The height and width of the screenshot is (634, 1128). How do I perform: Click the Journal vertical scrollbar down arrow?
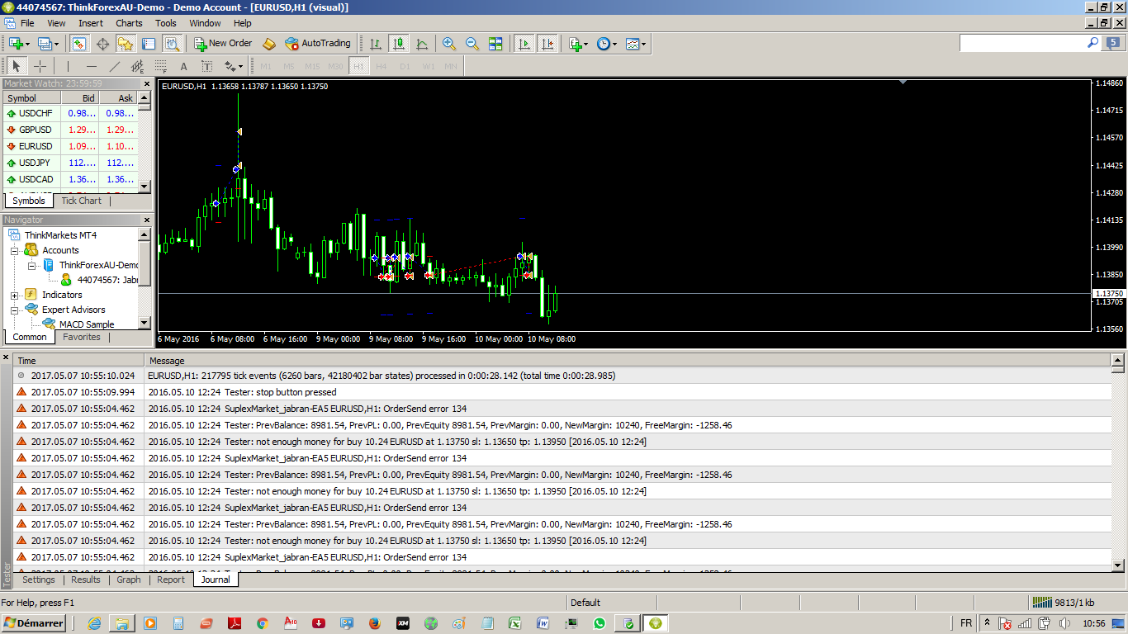point(1118,565)
